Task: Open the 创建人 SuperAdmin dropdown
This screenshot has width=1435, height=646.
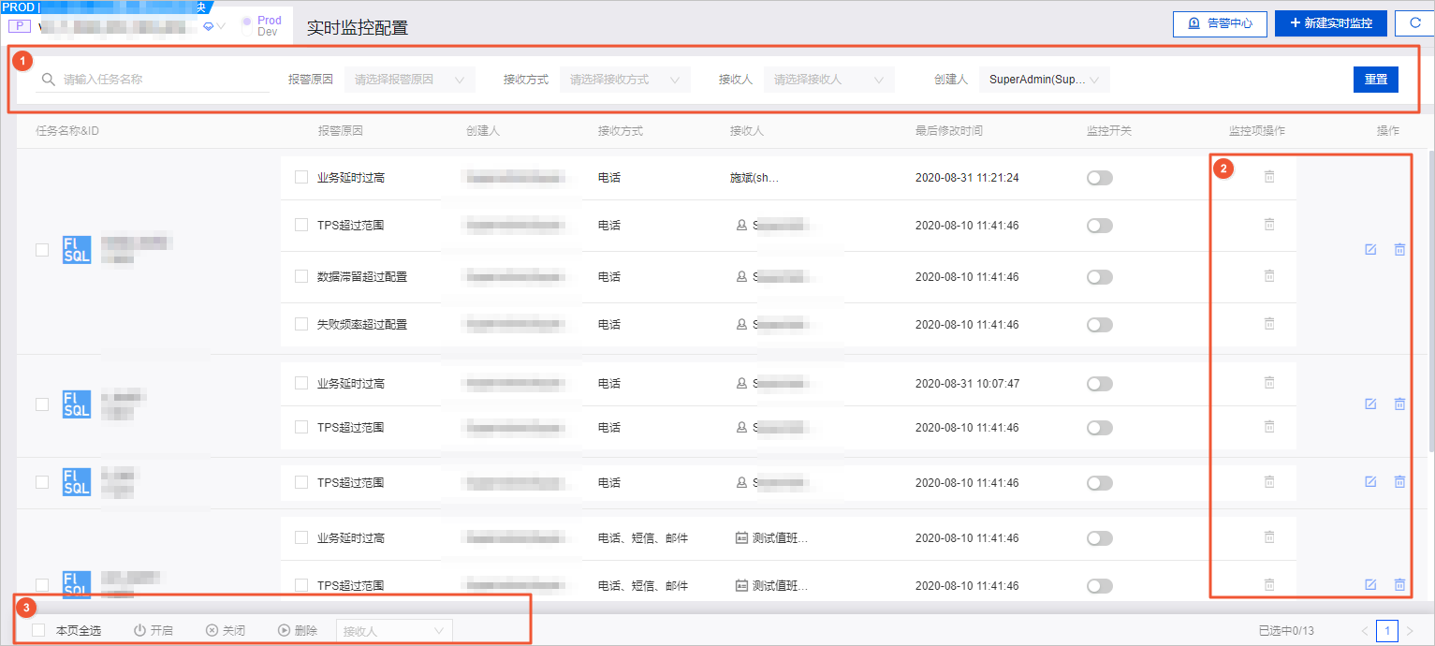Action: pos(1045,80)
